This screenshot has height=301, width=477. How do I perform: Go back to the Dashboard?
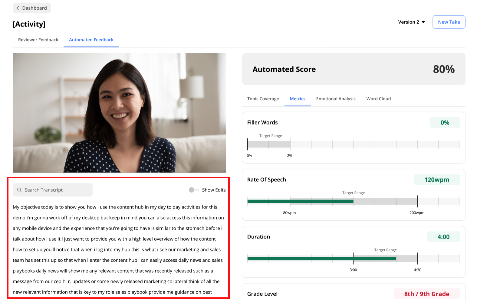[32, 8]
